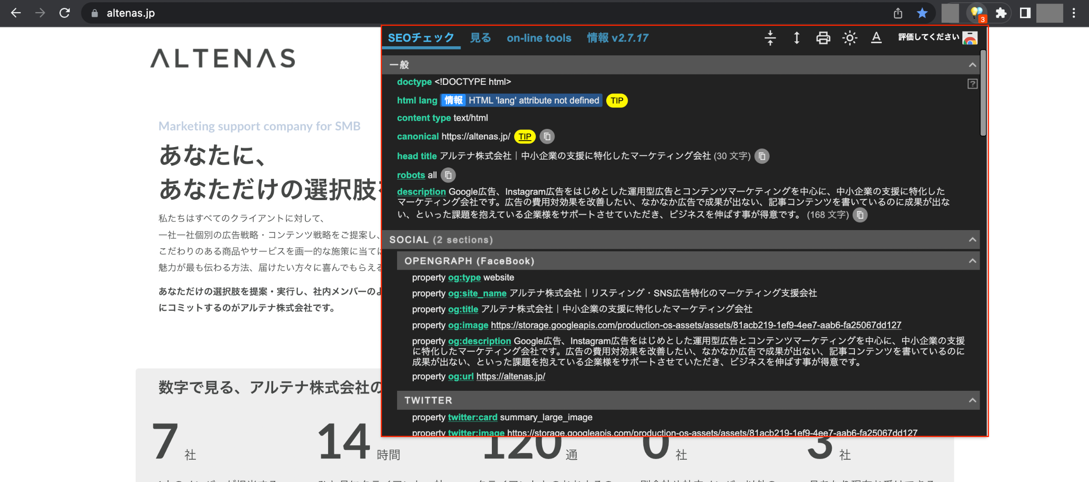The image size is (1089, 482).
Task: Click the browser back arrow
Action: coord(16,13)
